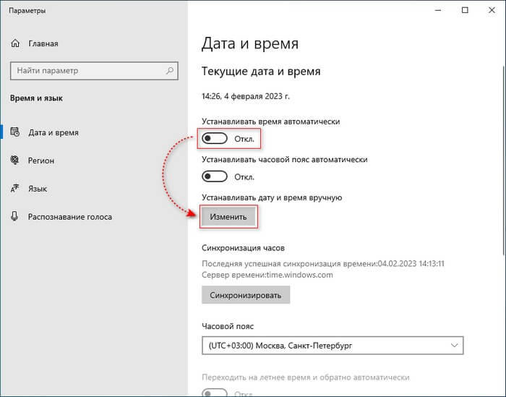Click the vertical scrollbar on the right
The width and height of the screenshot is (506, 397).
[x=503, y=160]
